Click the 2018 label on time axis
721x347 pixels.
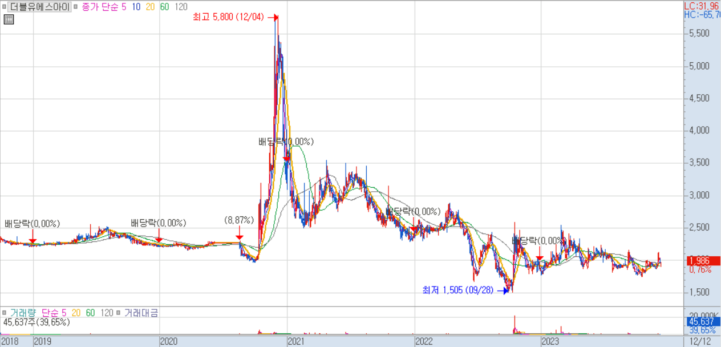(x=9, y=341)
